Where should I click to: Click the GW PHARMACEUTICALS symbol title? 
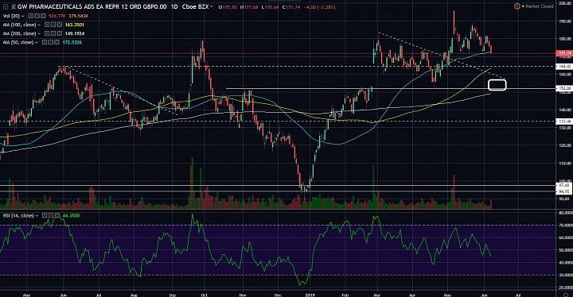[x=92, y=6]
